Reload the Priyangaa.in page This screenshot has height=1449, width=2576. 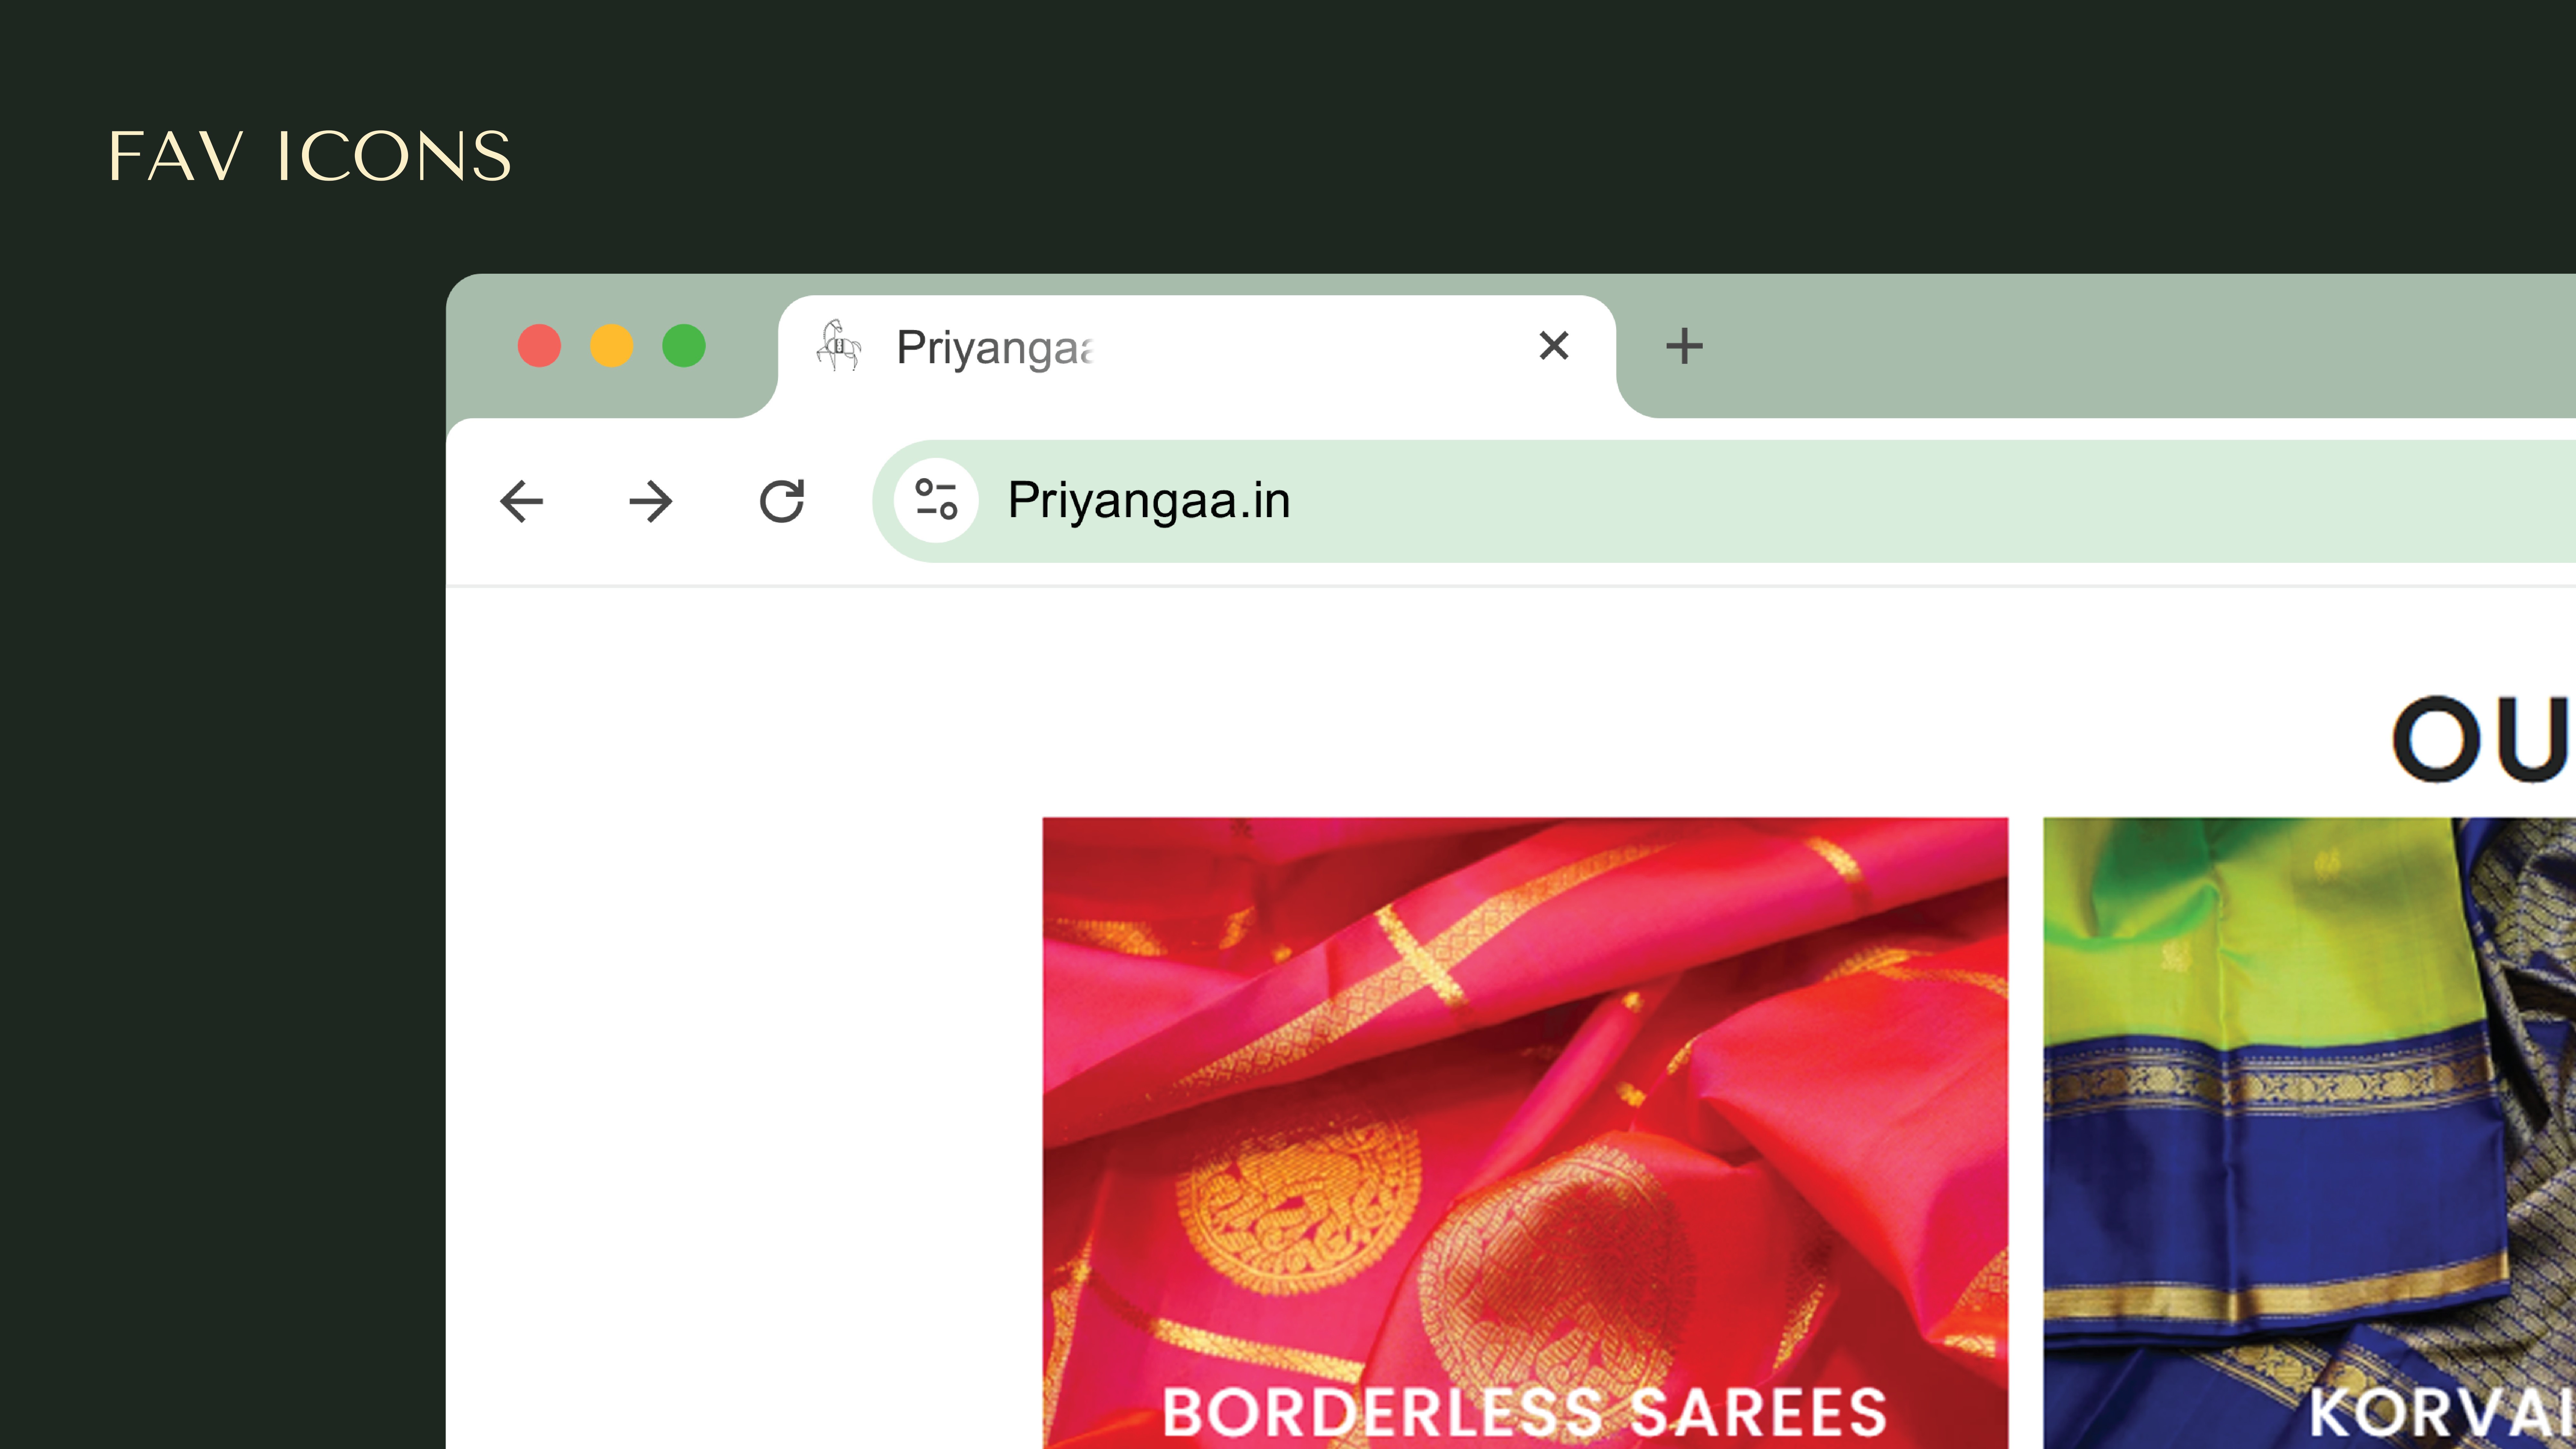pos(782,501)
